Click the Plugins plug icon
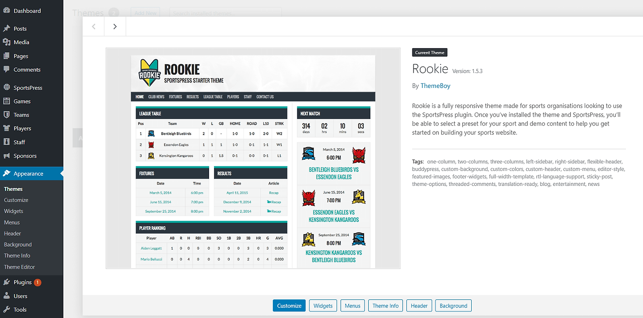643x318 pixels. (7, 282)
